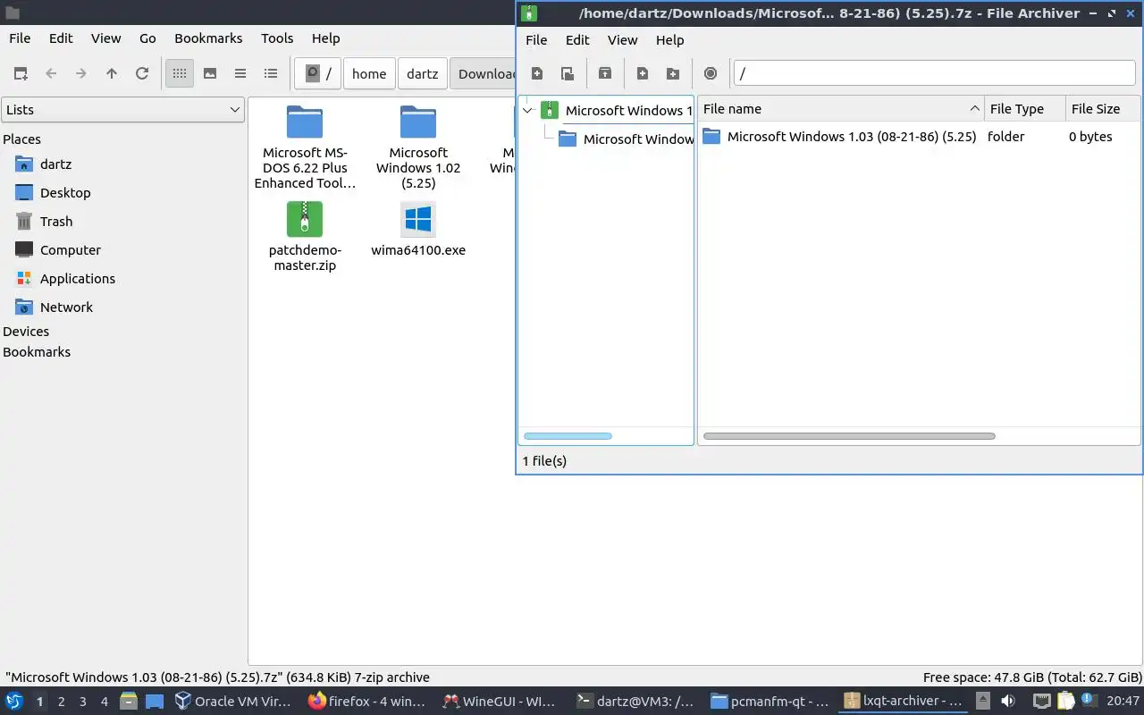
Task: Navigate to the dartz path segment
Action: (422, 73)
